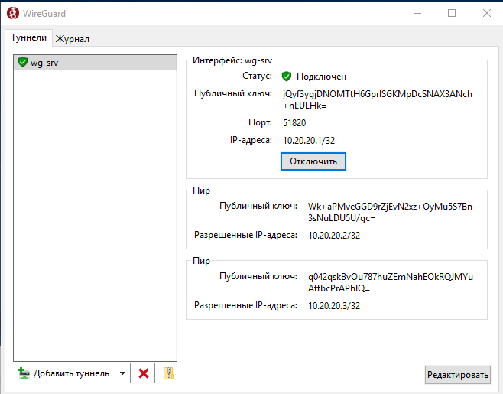Click the Добавить туннель button label
Screen dimensions: 503x394
(x=72, y=373)
